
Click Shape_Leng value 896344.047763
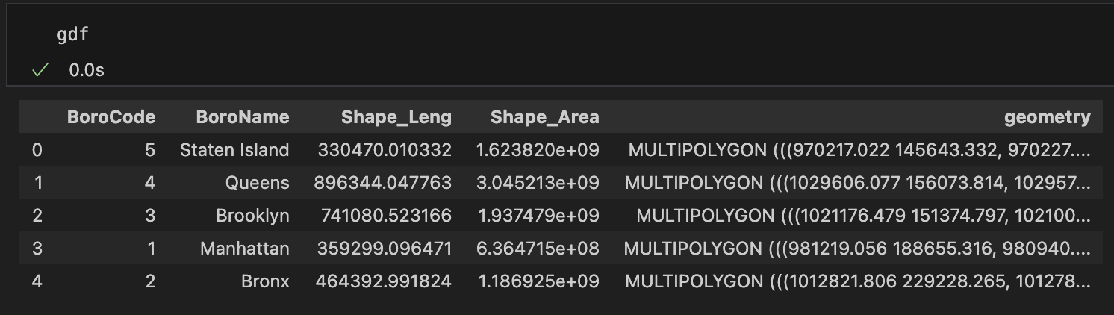coord(382,183)
